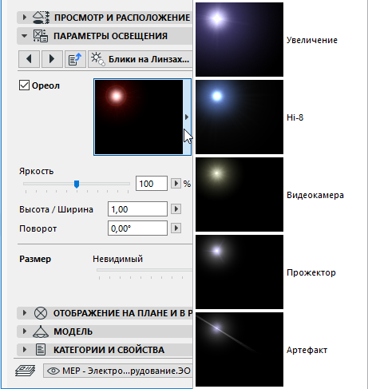Click the Прожектор preview thumbnail
This screenshot has width=368, height=389.
[x=239, y=272]
